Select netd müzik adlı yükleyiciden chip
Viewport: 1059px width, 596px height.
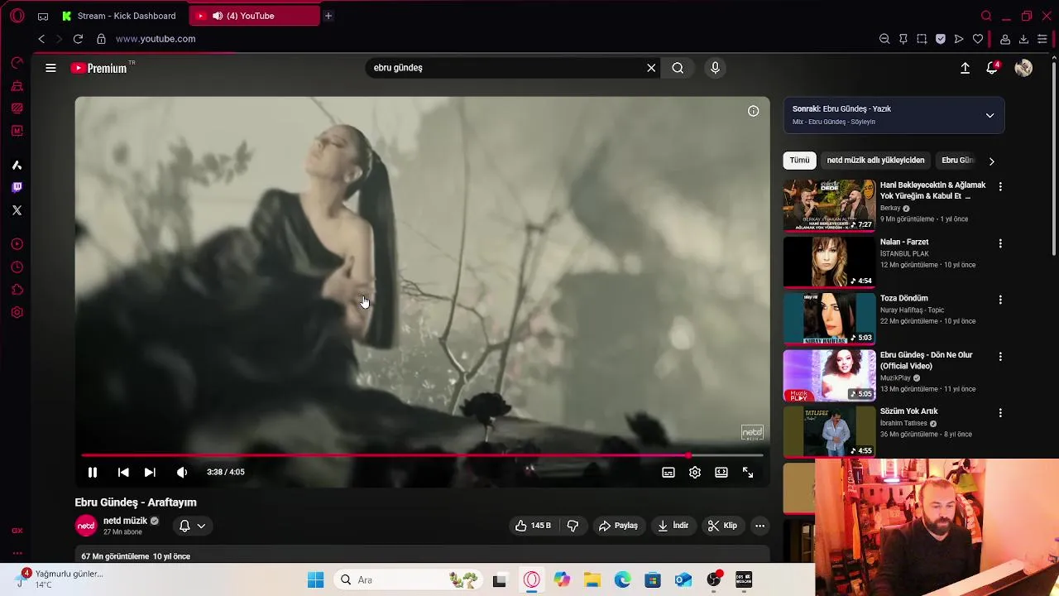[875, 161]
